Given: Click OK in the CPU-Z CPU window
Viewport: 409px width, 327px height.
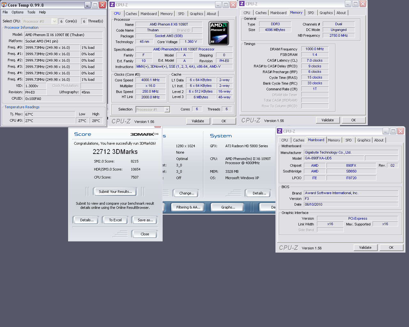Looking at the screenshot, I should coord(224,121).
